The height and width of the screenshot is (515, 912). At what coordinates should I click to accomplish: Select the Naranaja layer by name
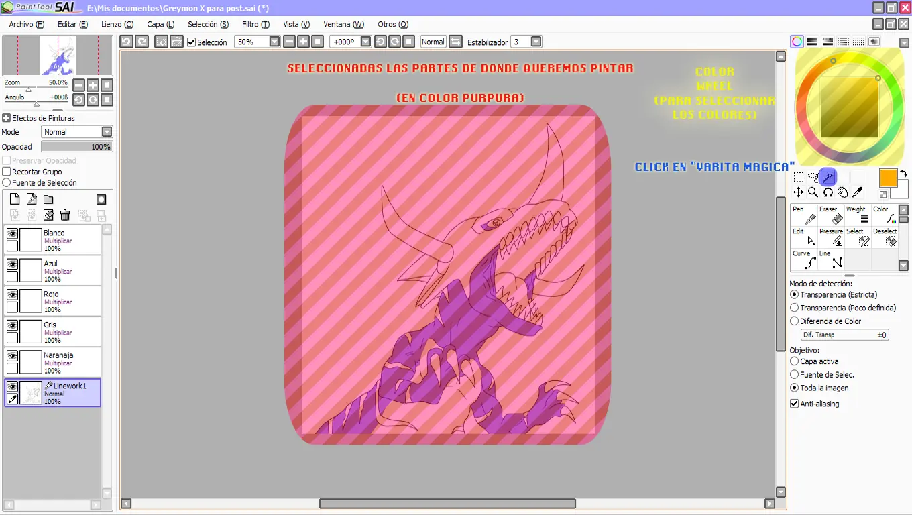[58, 355]
